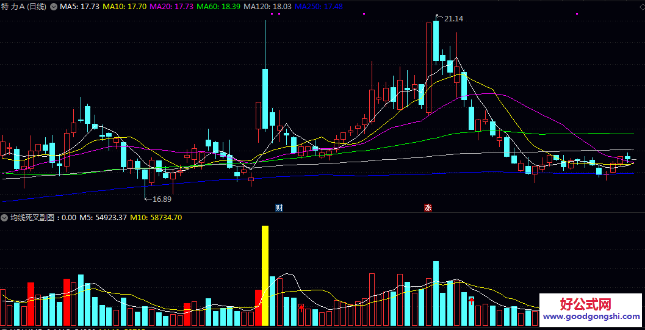Select the MA60: 18.39 label
Viewport: 645px width, 330px height.
click(218, 7)
